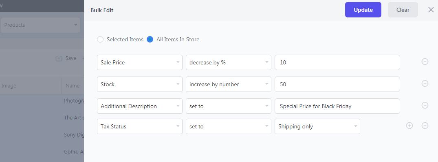Remove the Additional Description rule row

[425, 105]
